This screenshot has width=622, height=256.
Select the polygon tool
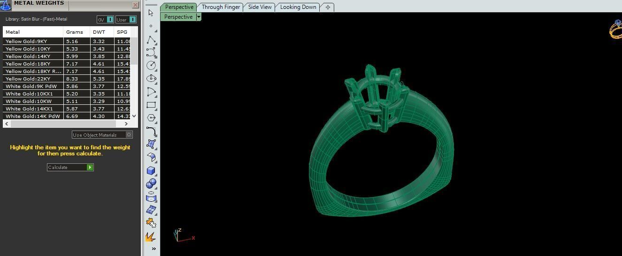tap(151, 118)
